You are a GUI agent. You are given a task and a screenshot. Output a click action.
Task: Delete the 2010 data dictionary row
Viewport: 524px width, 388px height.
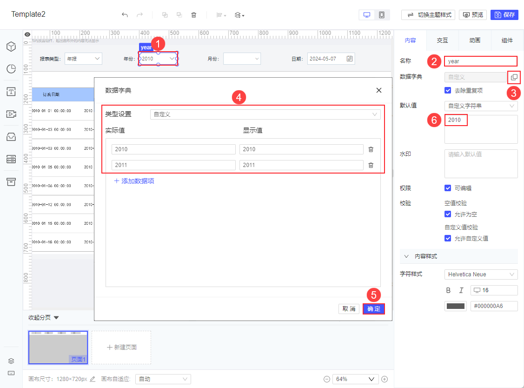pos(371,149)
